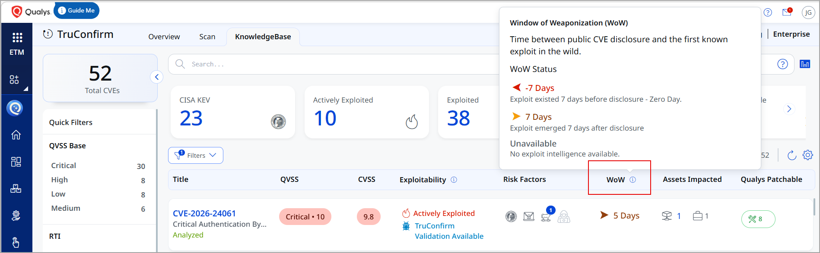Open the mail notifications icon
Image resolution: width=820 pixels, height=253 pixels.
[x=787, y=12]
